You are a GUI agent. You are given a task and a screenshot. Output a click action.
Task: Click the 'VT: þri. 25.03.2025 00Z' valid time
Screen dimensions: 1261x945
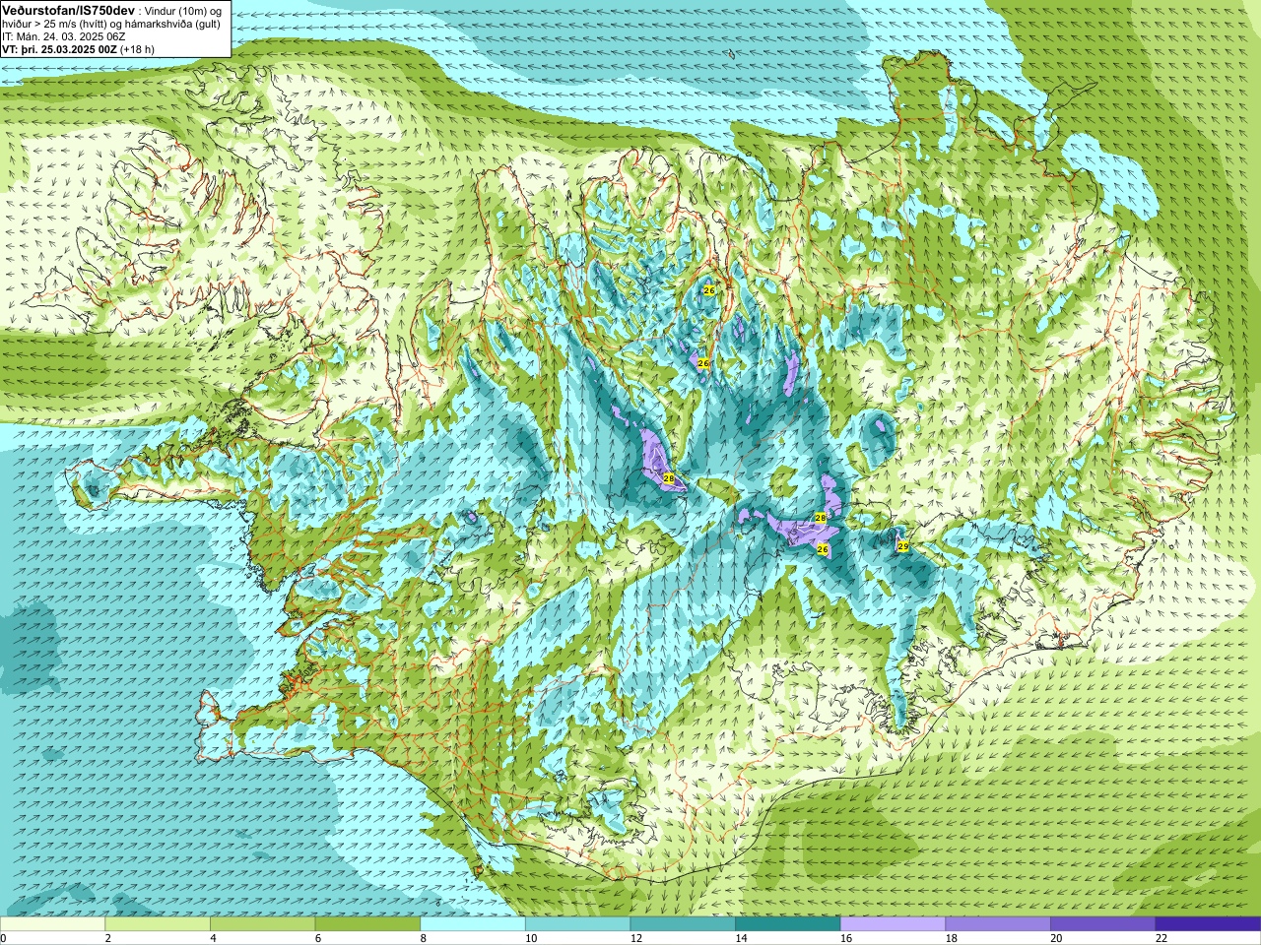coord(58,49)
